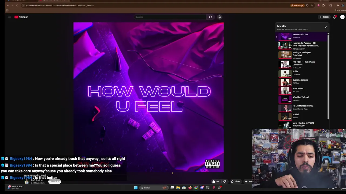The height and width of the screenshot is (194, 346).
Task: Click Ask Google in address bar
Action: pyautogui.click(x=297, y=5)
